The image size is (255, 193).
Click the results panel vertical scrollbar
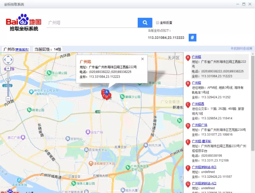[x=253, y=103]
